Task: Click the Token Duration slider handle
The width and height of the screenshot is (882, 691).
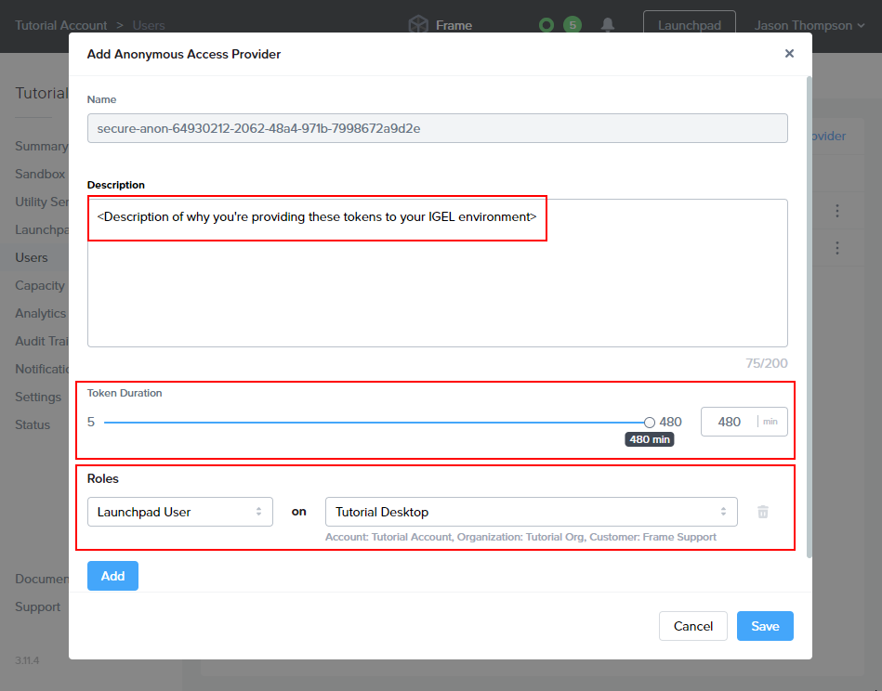Action: (650, 422)
